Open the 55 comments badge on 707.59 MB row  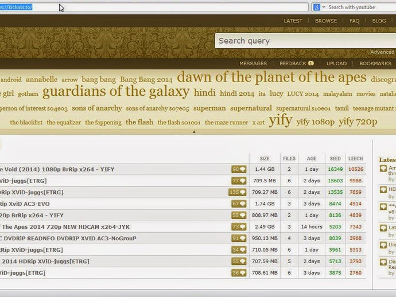pos(239,261)
